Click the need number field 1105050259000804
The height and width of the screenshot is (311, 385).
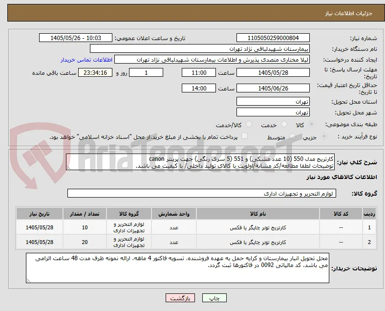[x=273, y=38]
